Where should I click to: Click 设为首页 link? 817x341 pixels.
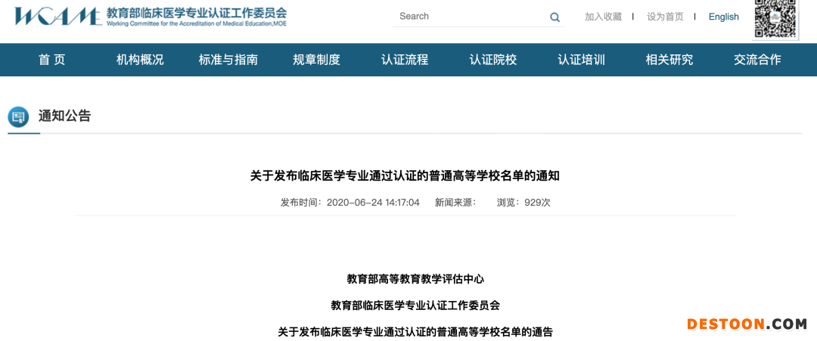665,17
